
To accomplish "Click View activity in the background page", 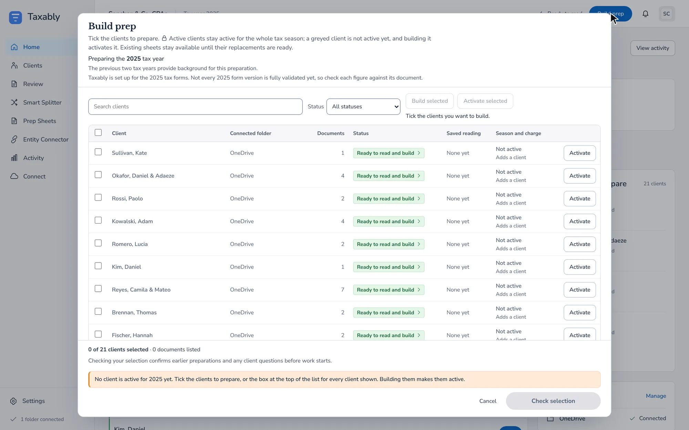I will [x=652, y=48].
